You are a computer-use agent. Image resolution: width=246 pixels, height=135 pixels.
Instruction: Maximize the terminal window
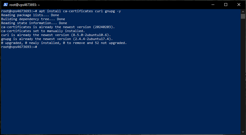226,5
